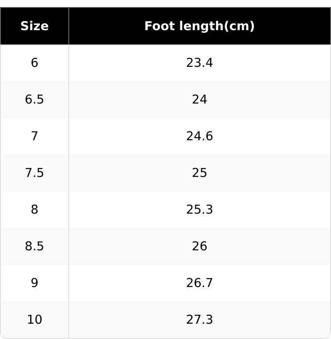Select the 26.7 foot length value
This screenshot has height=339, width=331.
pyautogui.click(x=199, y=283)
